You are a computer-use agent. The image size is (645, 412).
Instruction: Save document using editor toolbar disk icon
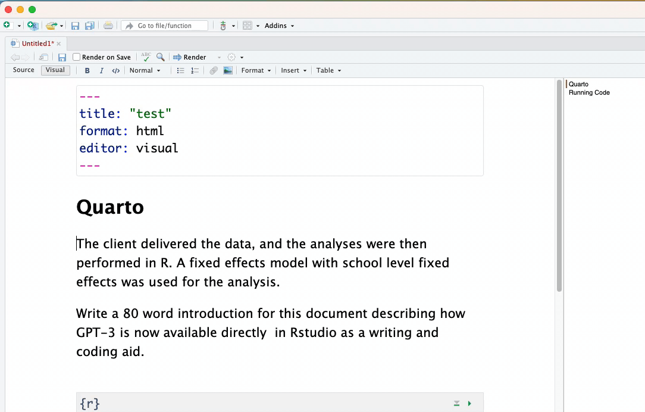click(62, 57)
